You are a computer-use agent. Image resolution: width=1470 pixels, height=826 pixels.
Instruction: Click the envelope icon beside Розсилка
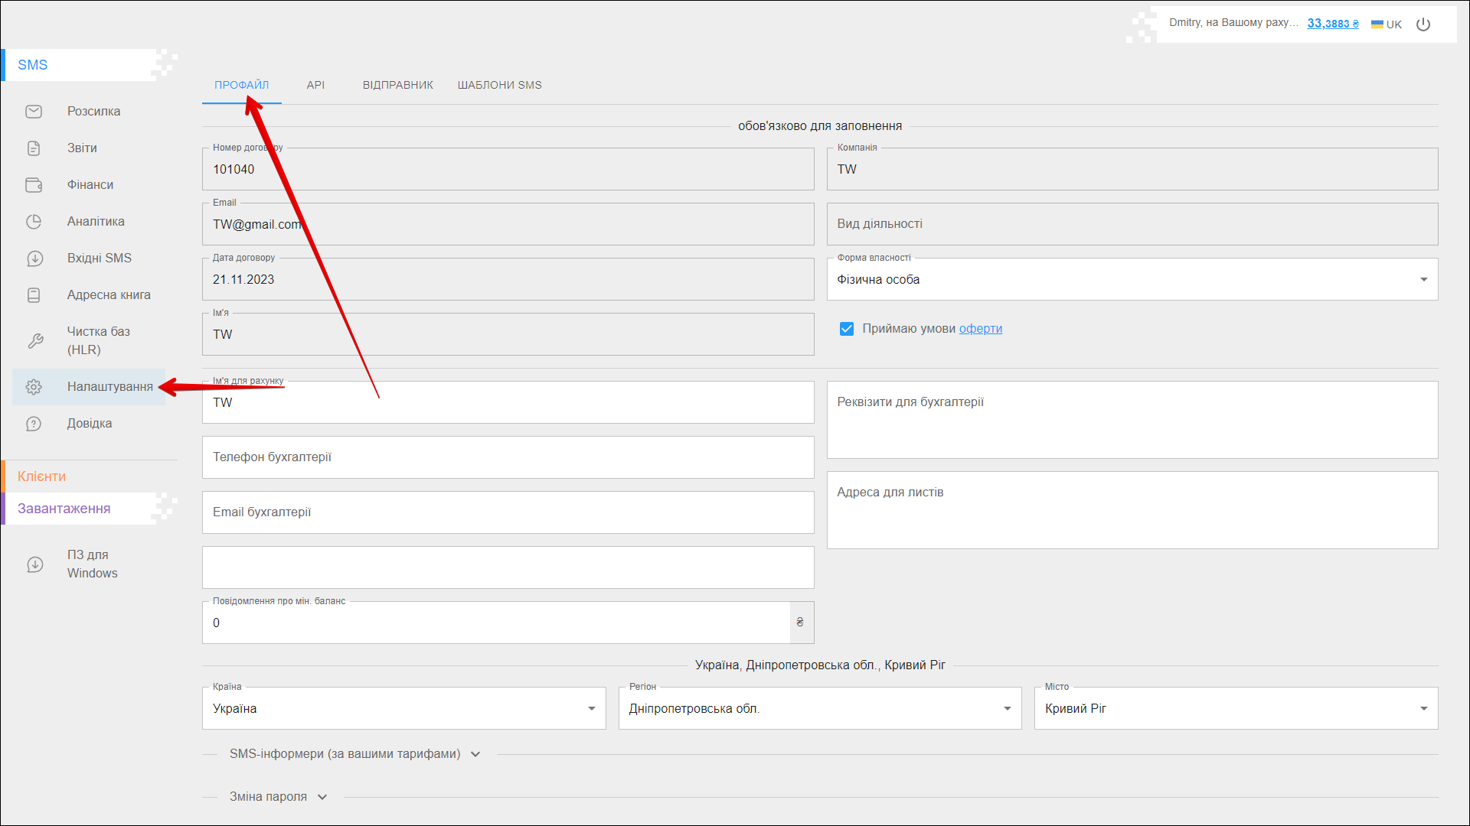click(x=34, y=112)
